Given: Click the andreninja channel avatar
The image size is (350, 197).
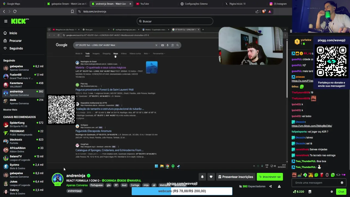Looking at the screenshot, I should pyautogui.click(x=57, y=179).
